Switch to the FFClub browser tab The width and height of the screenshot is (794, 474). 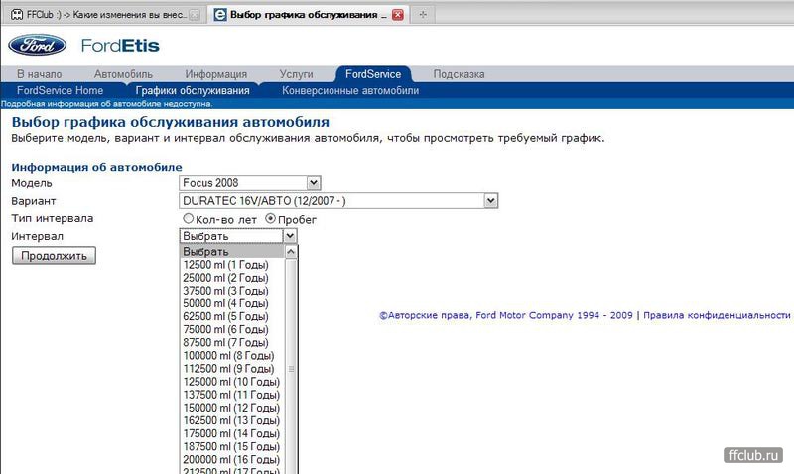[105, 15]
